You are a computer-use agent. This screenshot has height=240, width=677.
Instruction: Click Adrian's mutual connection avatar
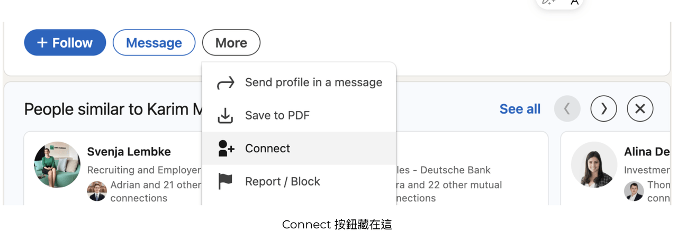(97, 191)
